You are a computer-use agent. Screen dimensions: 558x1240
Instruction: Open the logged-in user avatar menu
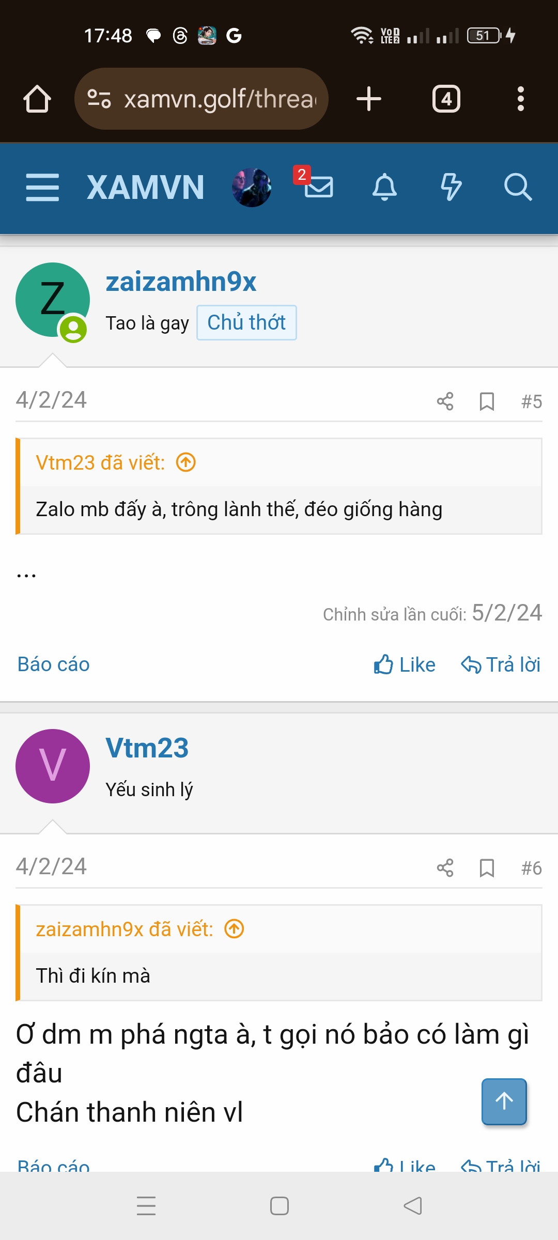252,187
